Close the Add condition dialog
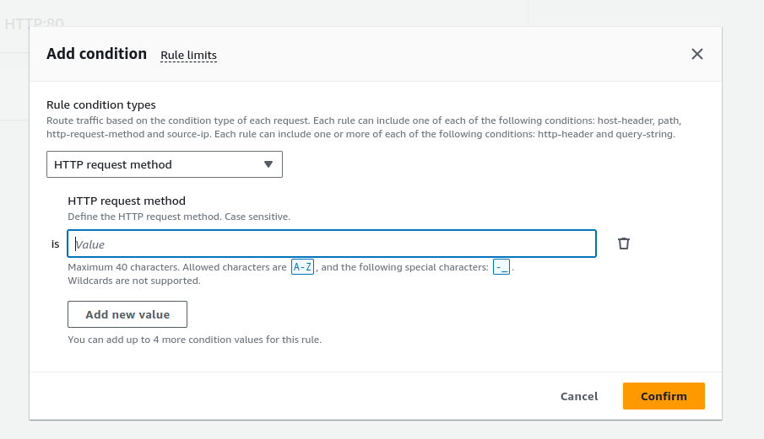764x439 pixels. tap(697, 54)
